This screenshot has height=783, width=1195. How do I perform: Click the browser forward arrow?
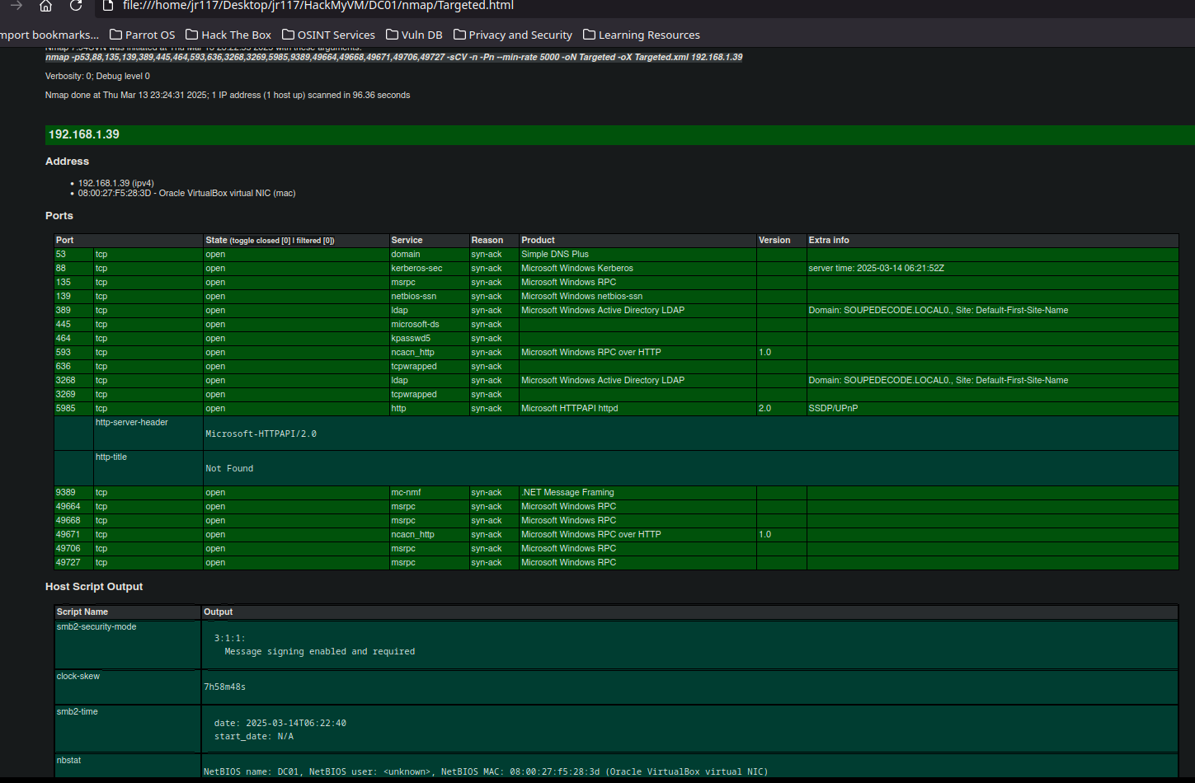pyautogui.click(x=16, y=6)
